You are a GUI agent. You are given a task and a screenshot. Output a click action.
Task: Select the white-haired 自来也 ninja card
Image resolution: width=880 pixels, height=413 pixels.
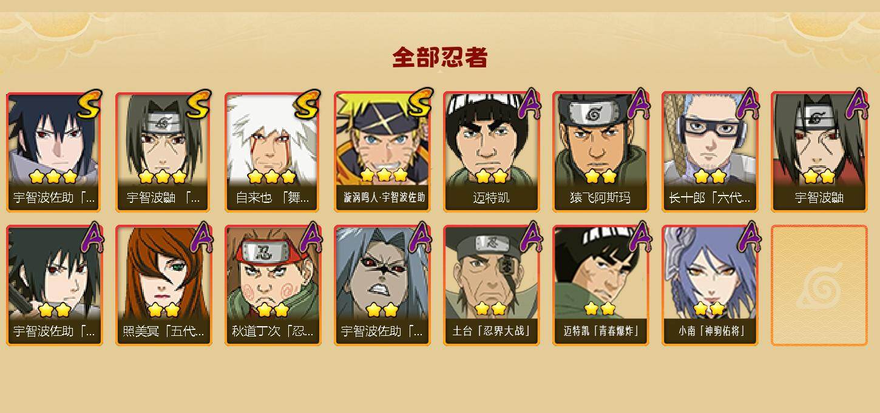click(272, 152)
